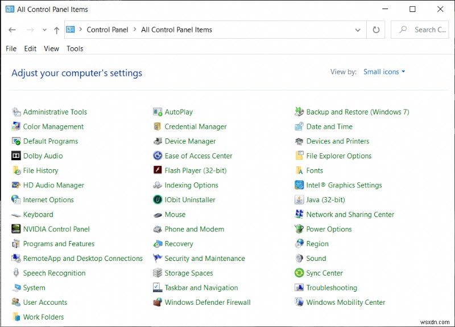Refresh the Control Panel view

tap(376, 30)
